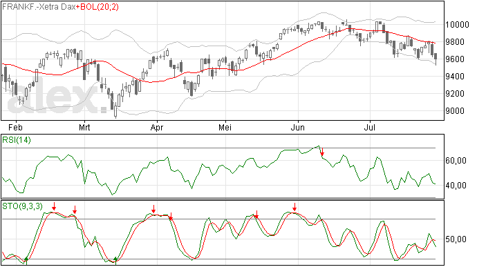This screenshot has height=267, width=477.
Task: Click the 10000 price axis value
Action: [457, 25]
